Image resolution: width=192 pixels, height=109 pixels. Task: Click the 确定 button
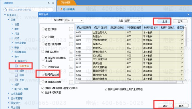pos(165,106)
